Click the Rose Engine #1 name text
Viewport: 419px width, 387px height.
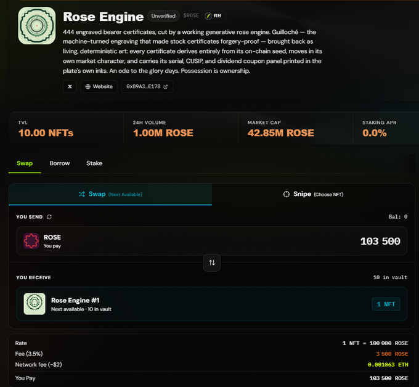point(75,300)
